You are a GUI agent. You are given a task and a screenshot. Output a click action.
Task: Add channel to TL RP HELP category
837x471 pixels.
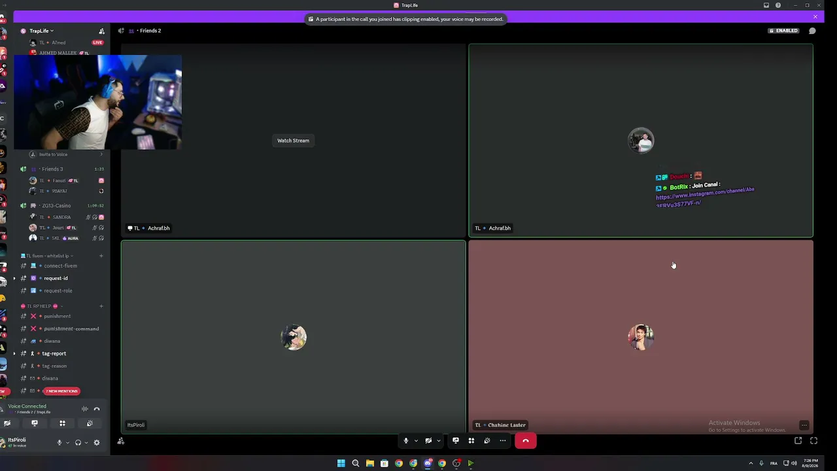coord(101,306)
